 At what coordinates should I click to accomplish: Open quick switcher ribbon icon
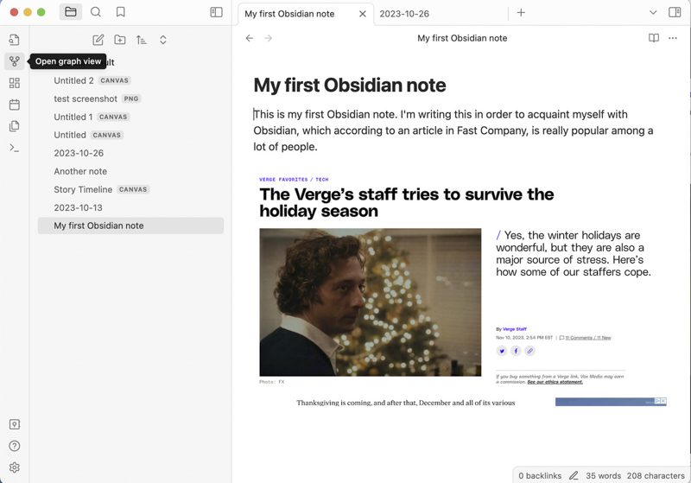pyautogui.click(x=14, y=40)
